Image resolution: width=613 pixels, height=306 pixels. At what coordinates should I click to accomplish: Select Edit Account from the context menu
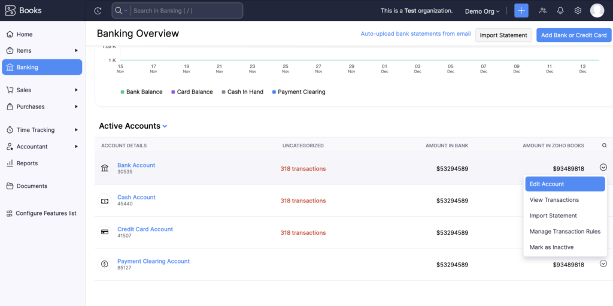point(565,184)
